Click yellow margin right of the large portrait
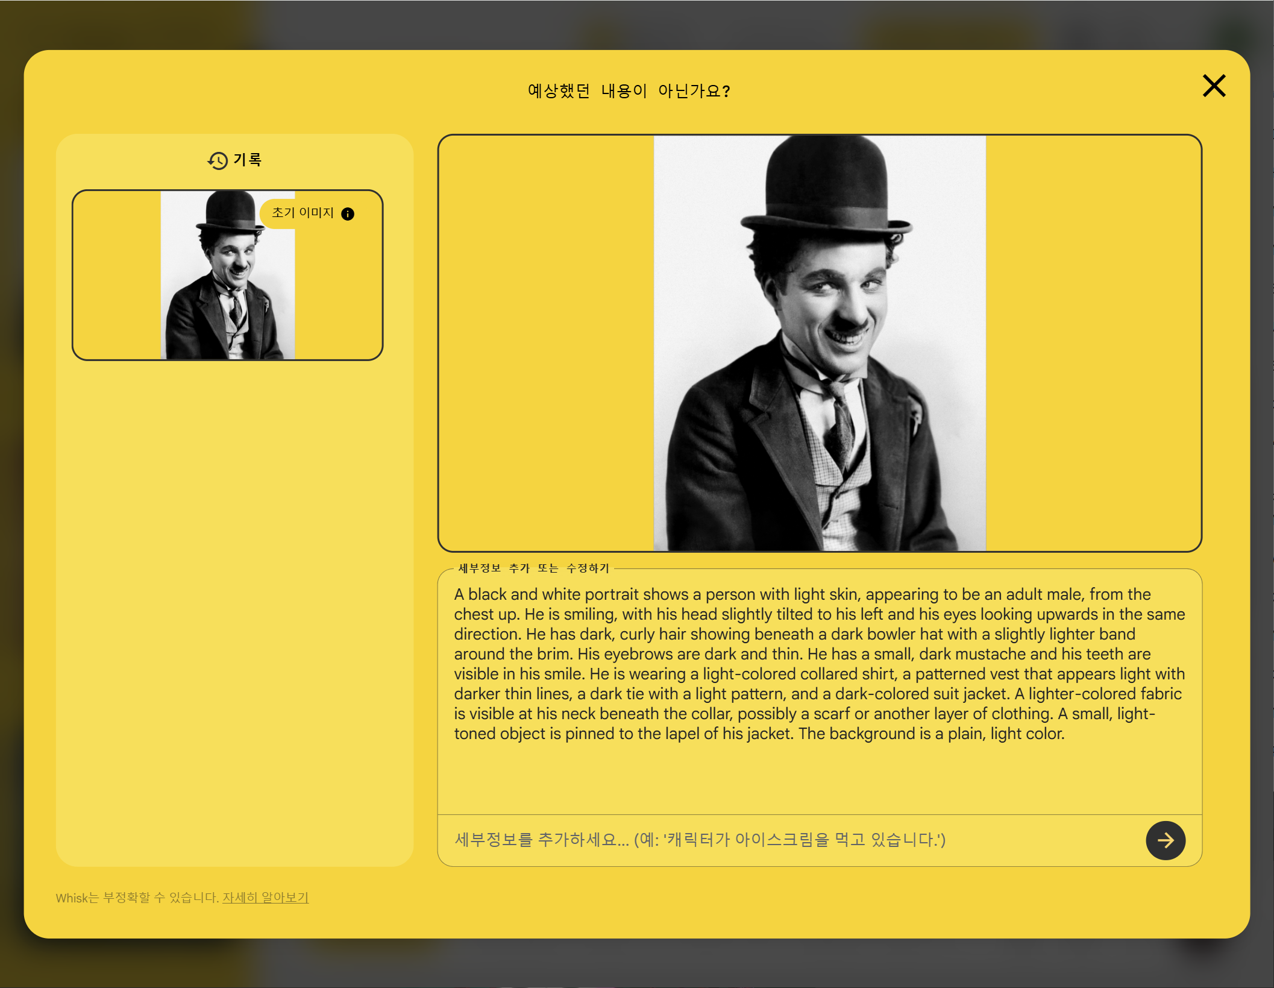This screenshot has height=988, width=1274. point(1094,344)
